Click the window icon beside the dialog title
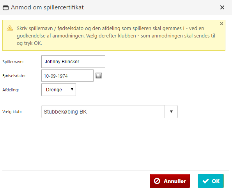 point(6,7)
